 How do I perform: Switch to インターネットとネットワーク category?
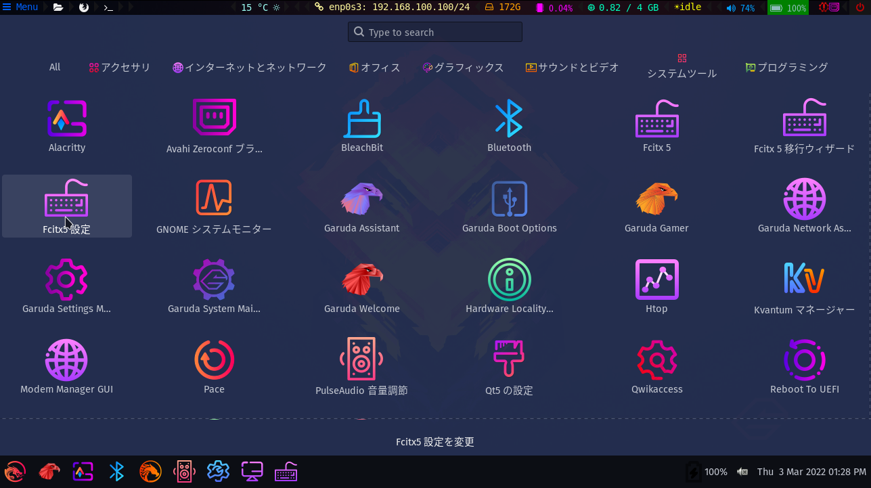pos(250,67)
